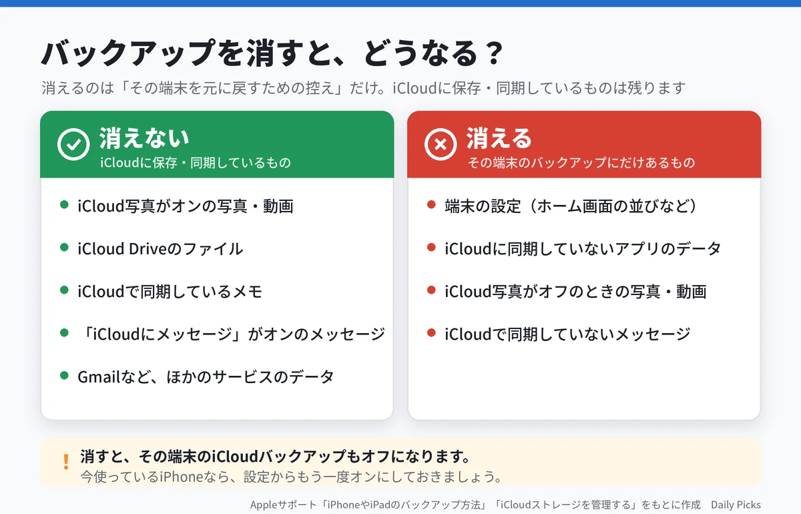
Task: Click the note 今使っているiPhoneなら、設定からもう一度オンに
Action: click(x=290, y=477)
